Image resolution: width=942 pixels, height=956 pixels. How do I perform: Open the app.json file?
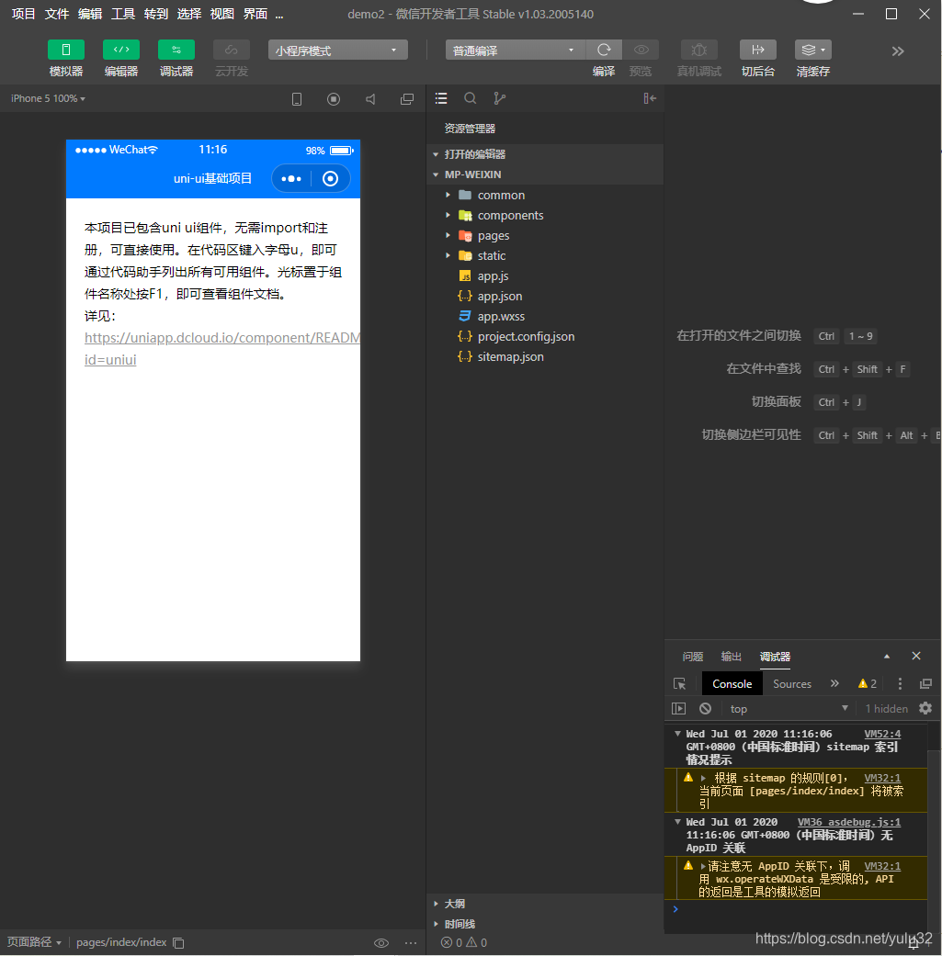[x=499, y=297]
